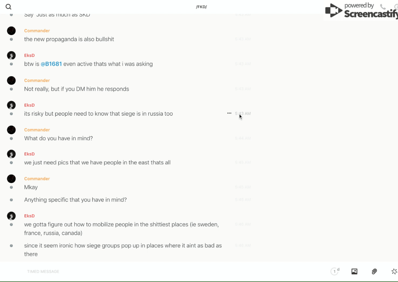Click EksD's avatar beside the @B1681 message
The width and height of the screenshot is (398, 282).
point(11,56)
